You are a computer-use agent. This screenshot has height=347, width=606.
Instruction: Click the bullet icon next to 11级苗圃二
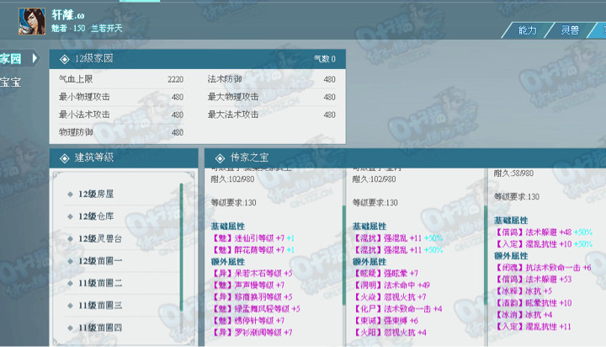click(69, 283)
